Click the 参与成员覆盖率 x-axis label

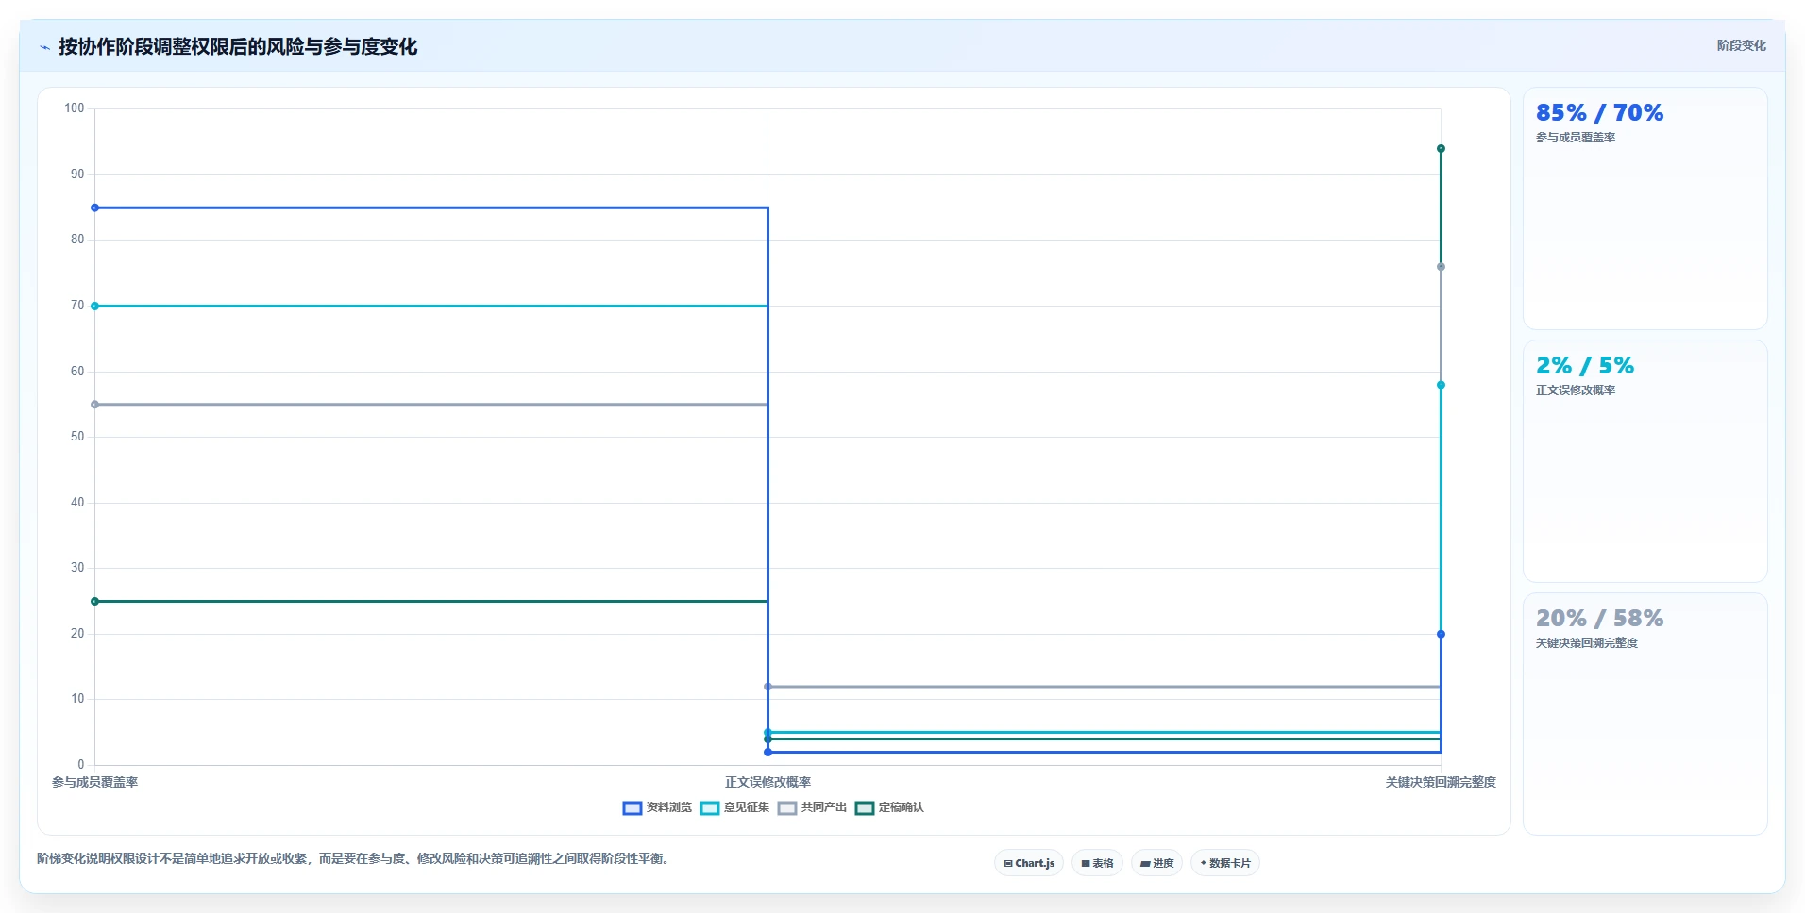click(x=94, y=782)
